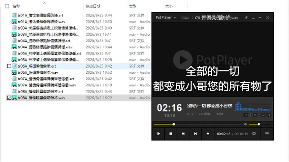Click the small "0" button beside the repeat icon
Screen dimensions: 289x162
(x=255, y=115)
